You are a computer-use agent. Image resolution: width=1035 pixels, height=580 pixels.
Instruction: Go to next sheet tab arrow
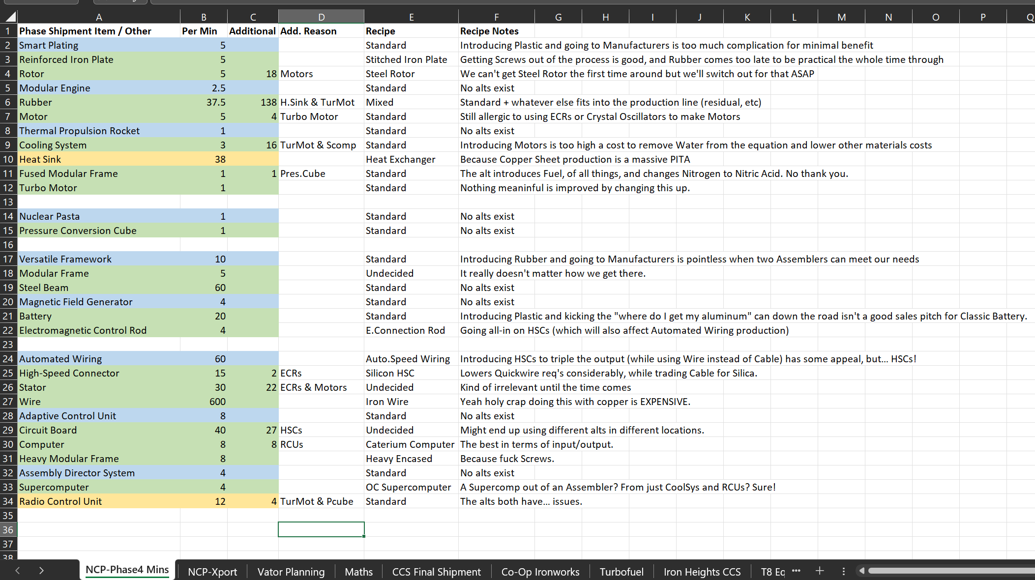click(x=41, y=571)
